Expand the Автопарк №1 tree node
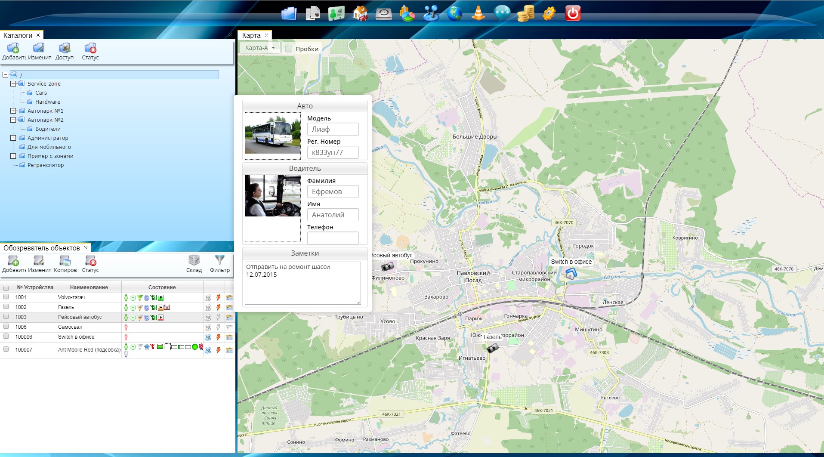Screen dimensions: 824x457 click(x=13, y=111)
